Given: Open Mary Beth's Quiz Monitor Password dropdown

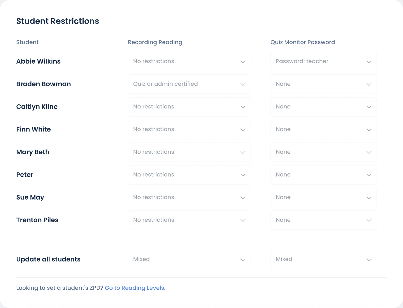Looking at the screenshot, I should click(x=324, y=152).
